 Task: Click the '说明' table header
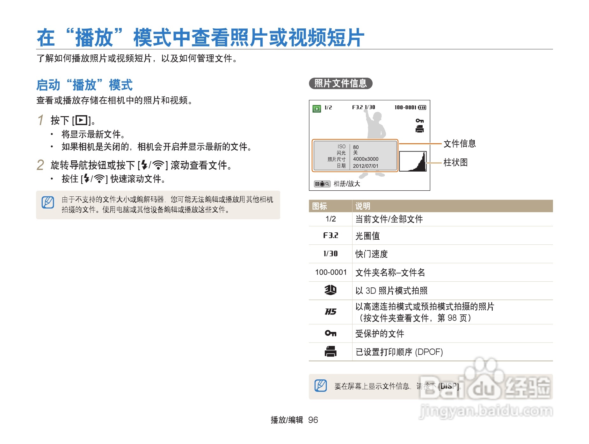coord(363,206)
